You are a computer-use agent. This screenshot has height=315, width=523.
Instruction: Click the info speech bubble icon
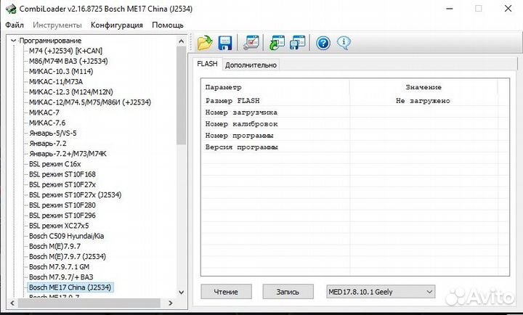[x=344, y=42]
